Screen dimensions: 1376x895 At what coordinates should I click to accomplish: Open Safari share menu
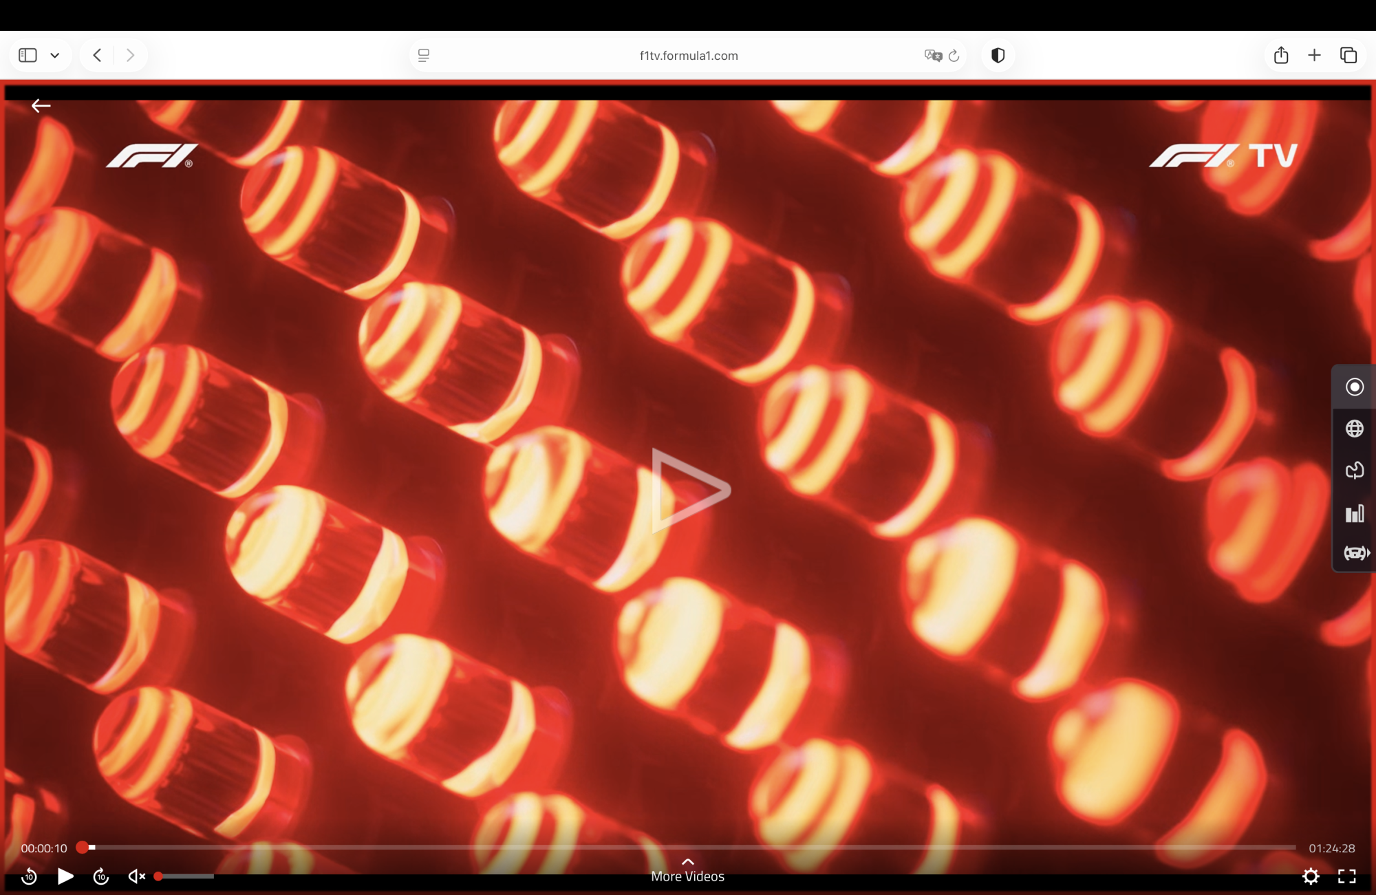1280,55
